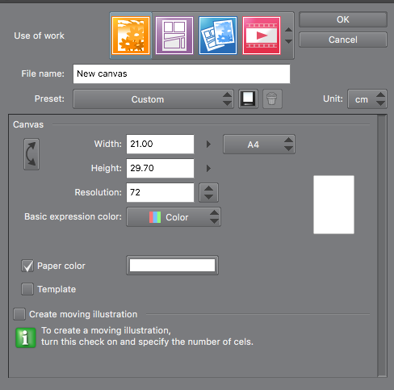
Task: Show more use of work types
Action: 288,36
